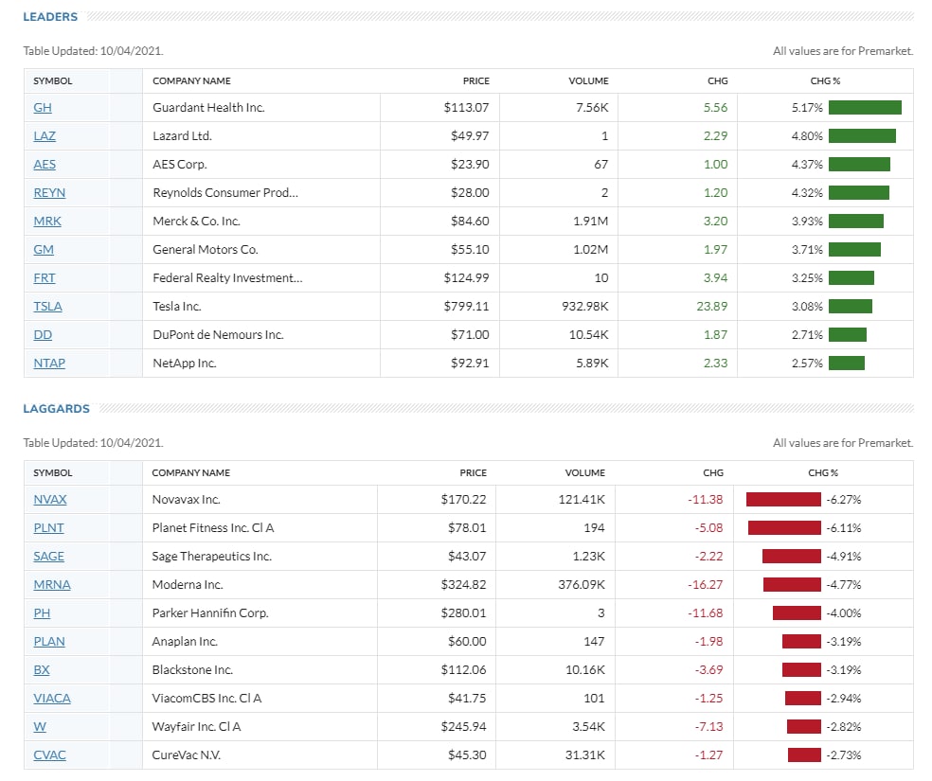Viewport: 932px width, 781px height.
Task: Click Reynolds Consumer Prod... name
Action: coord(225,193)
